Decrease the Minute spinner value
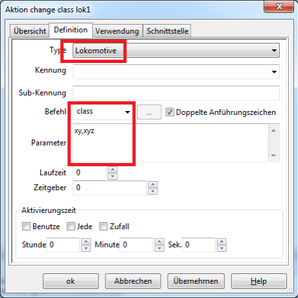Screen dimensions: 298x298 [159, 249]
